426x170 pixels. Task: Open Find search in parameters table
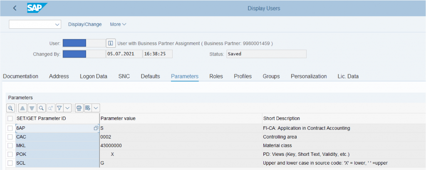click(x=41, y=108)
